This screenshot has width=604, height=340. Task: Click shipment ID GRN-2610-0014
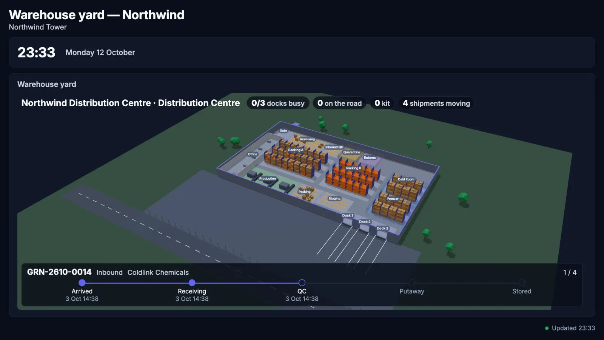point(59,272)
